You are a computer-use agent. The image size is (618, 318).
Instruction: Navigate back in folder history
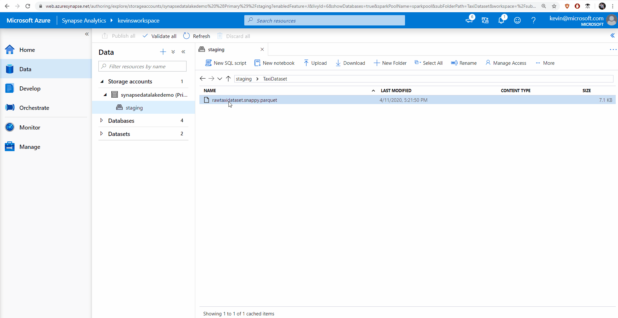tap(203, 79)
